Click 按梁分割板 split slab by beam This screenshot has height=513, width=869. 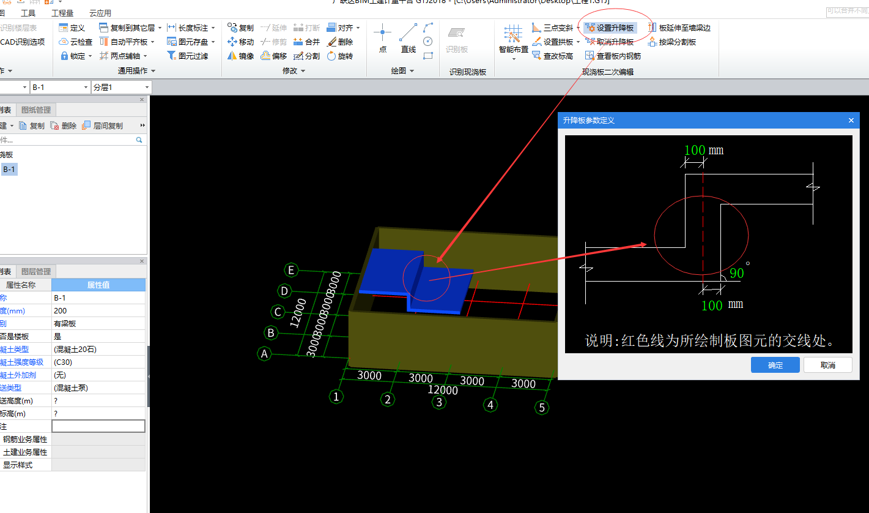tap(671, 42)
